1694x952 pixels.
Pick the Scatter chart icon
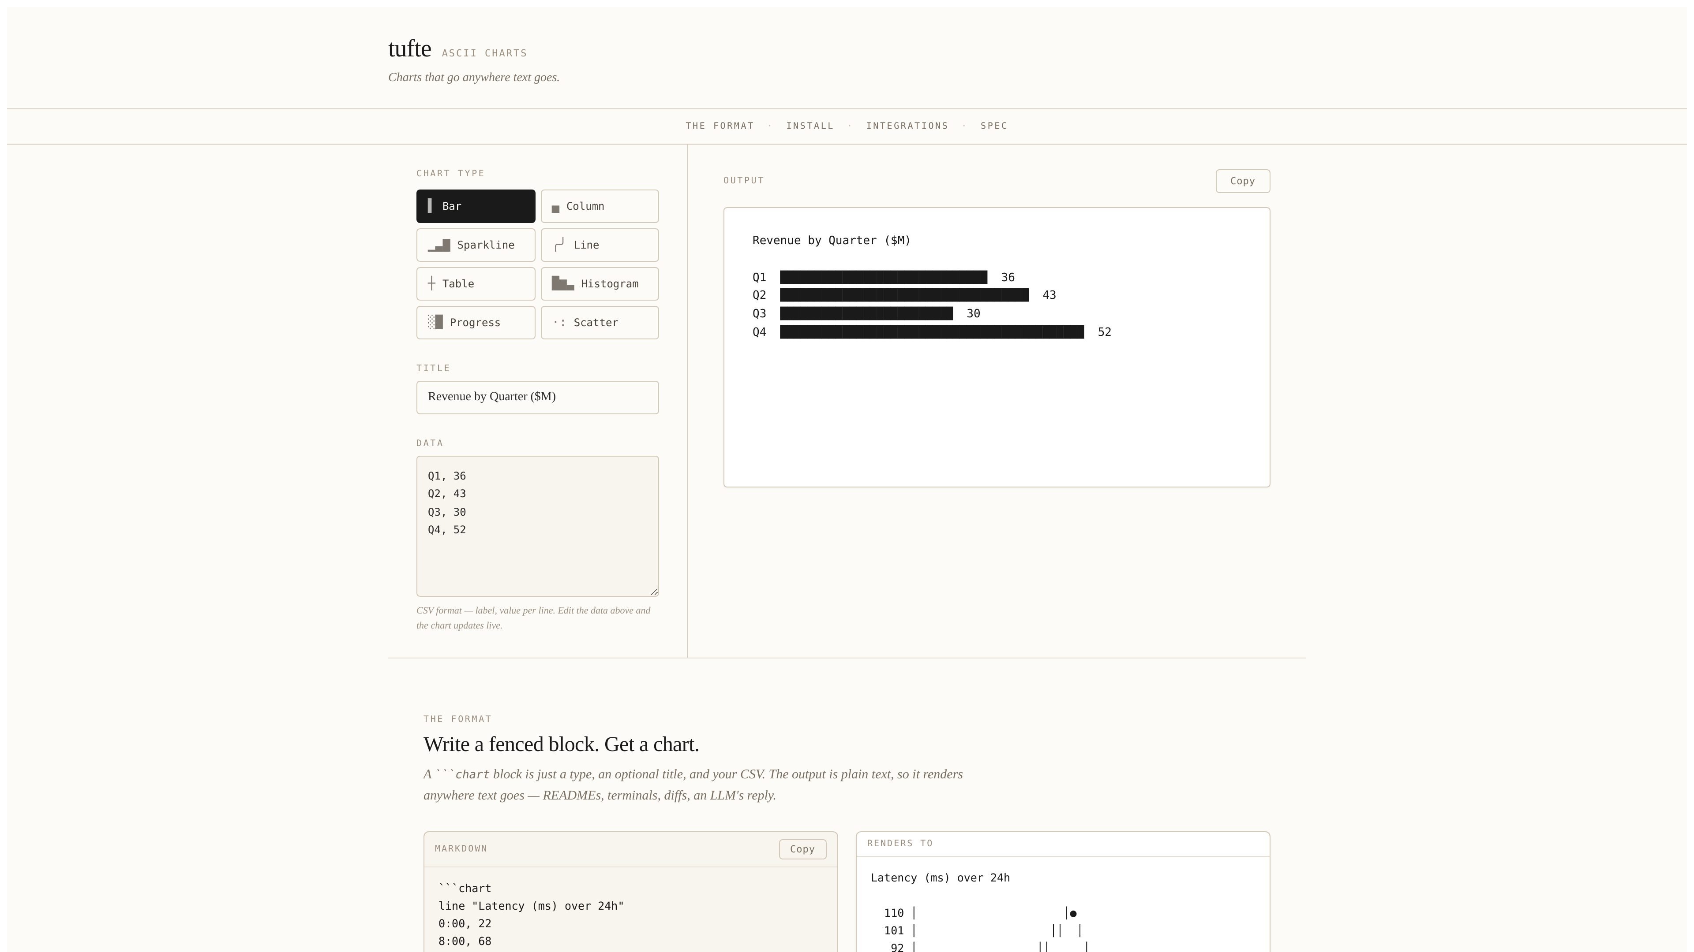[x=559, y=323]
